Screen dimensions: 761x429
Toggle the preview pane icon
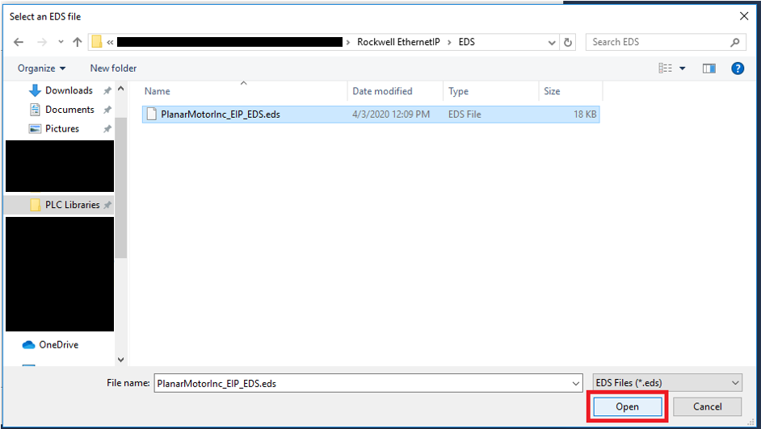708,69
